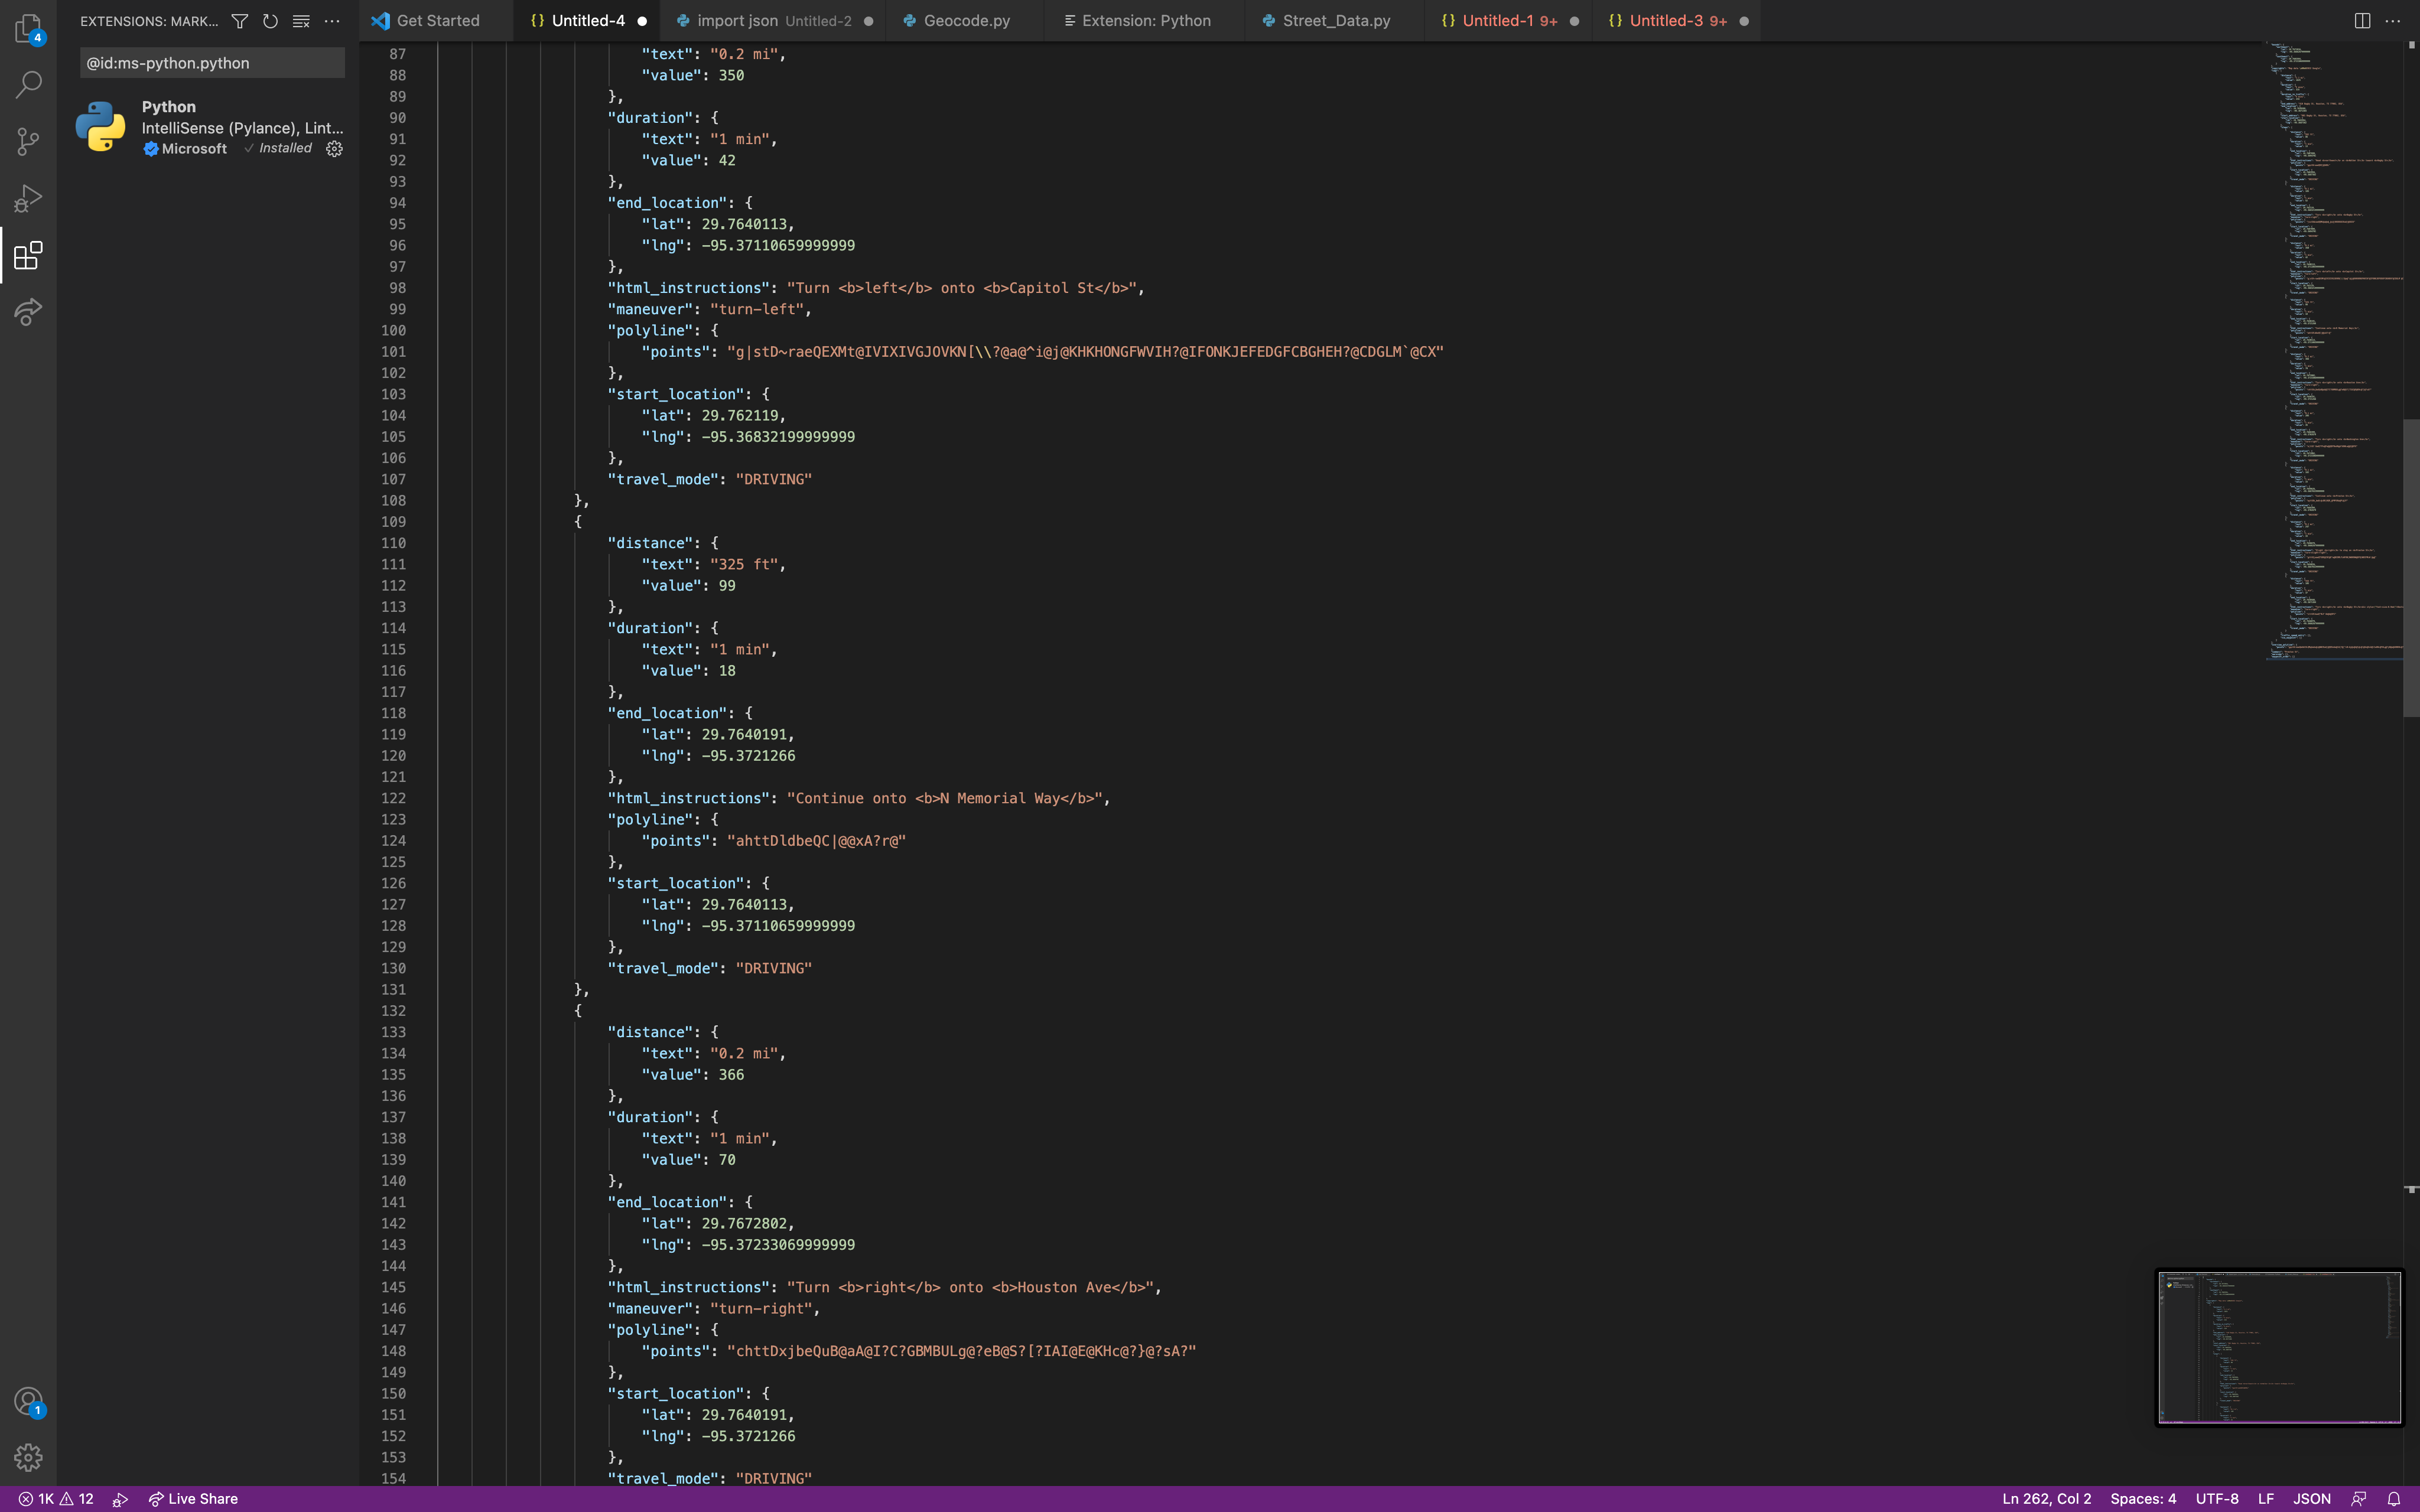
Task: Click Live Share in status bar
Action: tap(193, 1498)
